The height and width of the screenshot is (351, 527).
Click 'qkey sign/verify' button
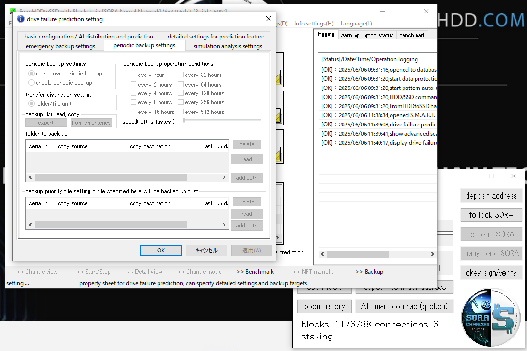click(491, 273)
